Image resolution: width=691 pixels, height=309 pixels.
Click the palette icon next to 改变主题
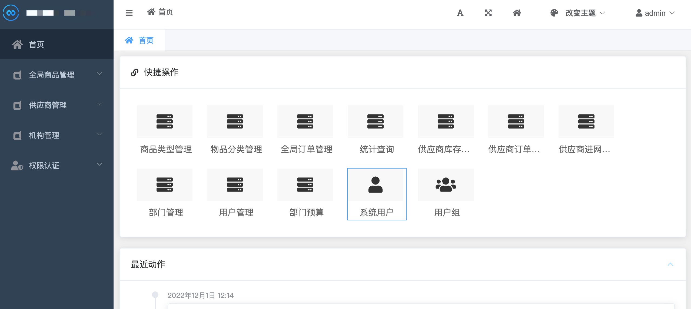tap(554, 13)
